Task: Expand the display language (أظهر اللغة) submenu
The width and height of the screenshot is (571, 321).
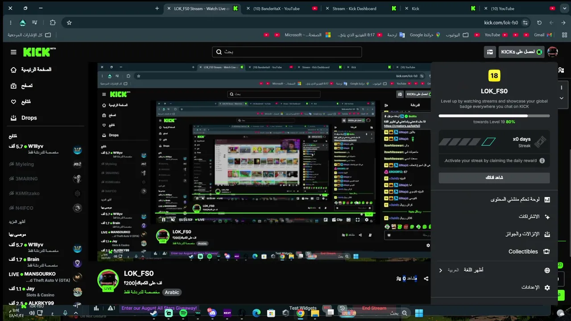Action: 494,270
